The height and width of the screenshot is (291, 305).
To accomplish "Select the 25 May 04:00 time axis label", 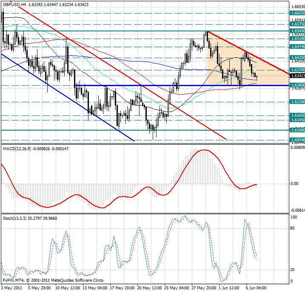I will (177, 288).
